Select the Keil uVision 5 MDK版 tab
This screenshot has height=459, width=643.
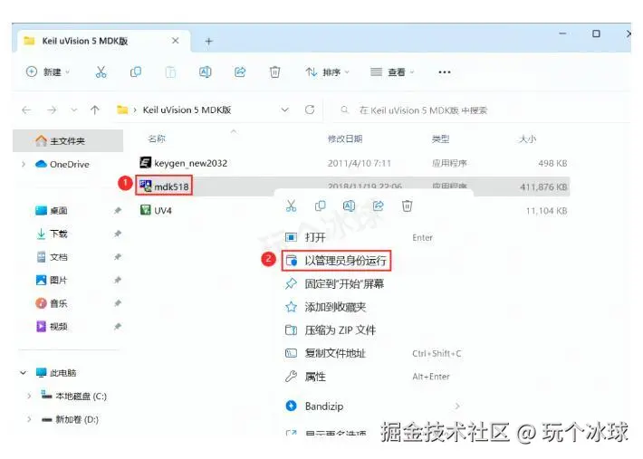[102, 41]
